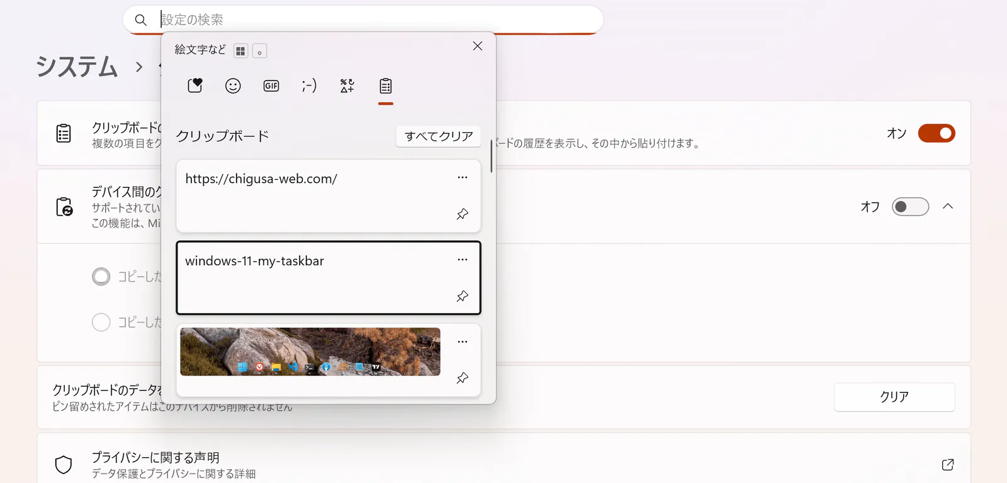This screenshot has width=1007, height=483.
Task: Open more options for the chigusa-web.com entry
Action: [x=463, y=177]
